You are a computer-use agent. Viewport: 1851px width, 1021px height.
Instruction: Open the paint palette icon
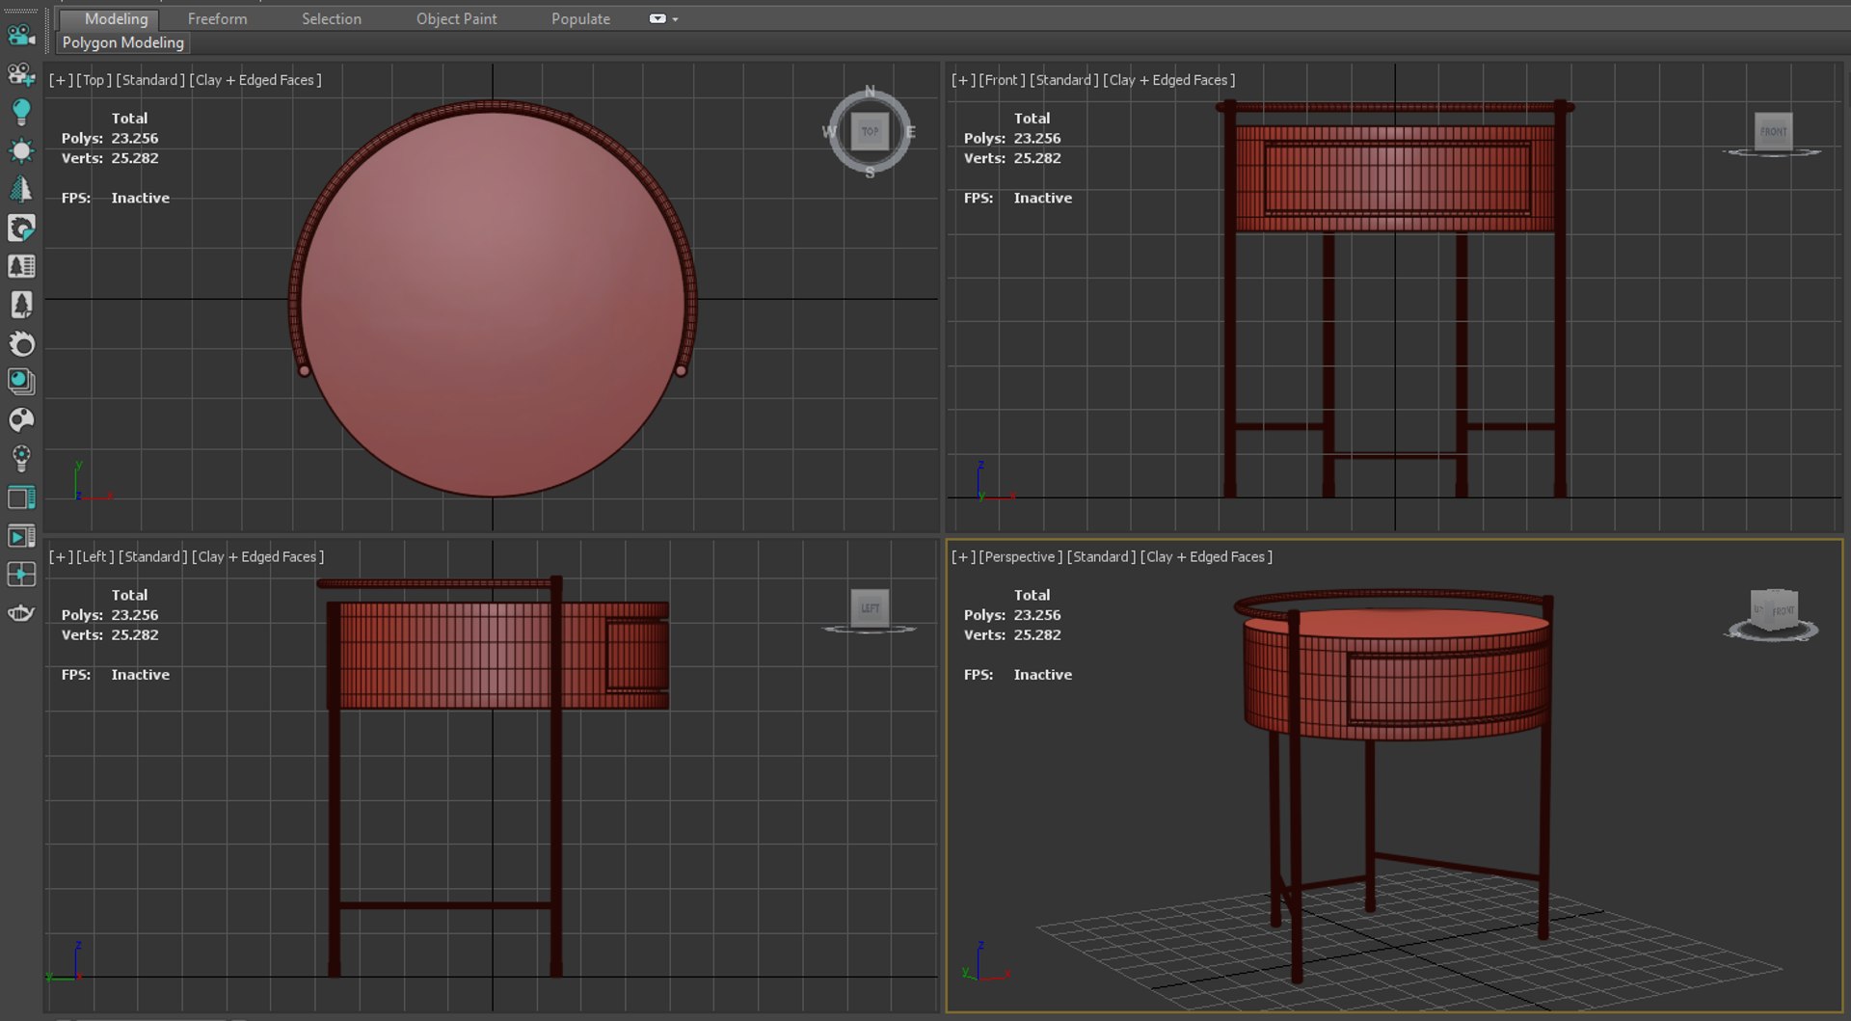[x=20, y=420]
